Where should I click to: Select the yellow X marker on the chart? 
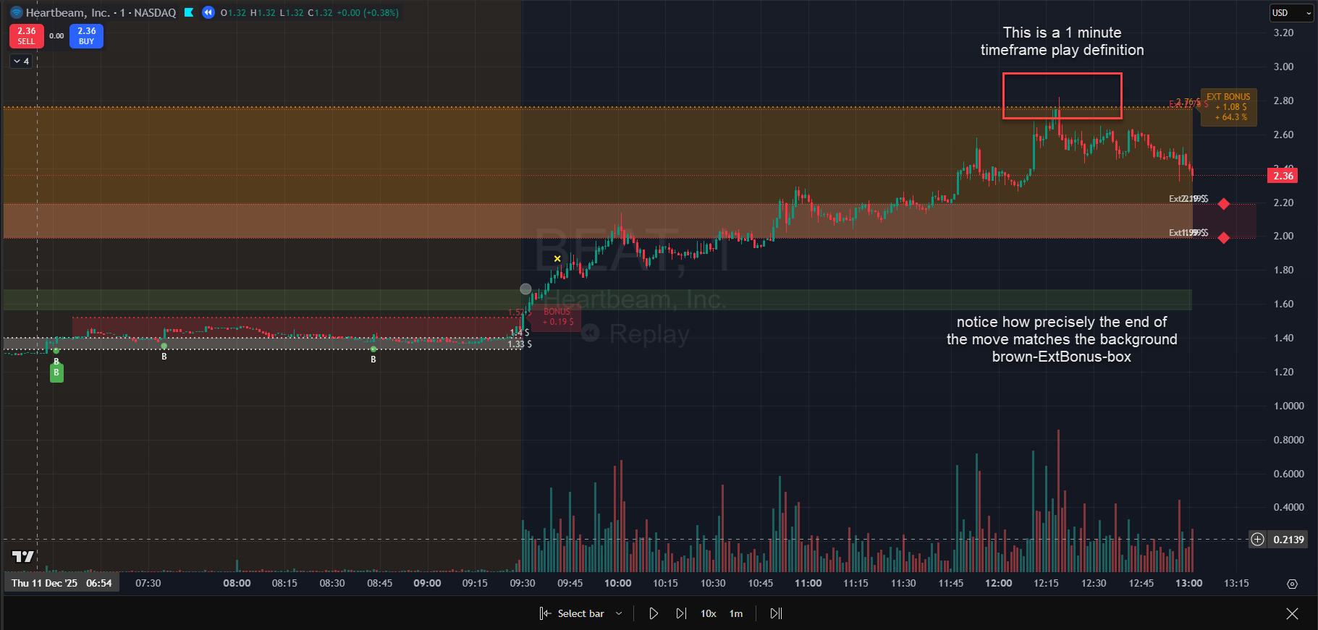[557, 259]
